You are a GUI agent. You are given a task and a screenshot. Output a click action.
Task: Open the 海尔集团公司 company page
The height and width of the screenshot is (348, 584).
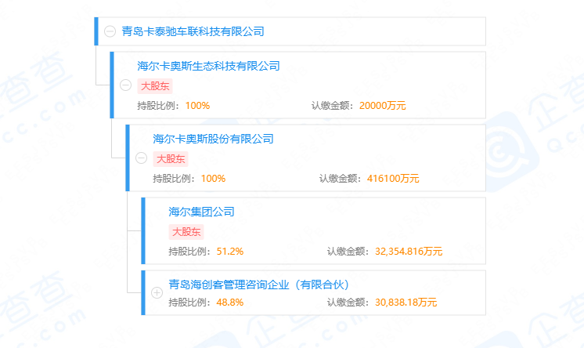[201, 212]
